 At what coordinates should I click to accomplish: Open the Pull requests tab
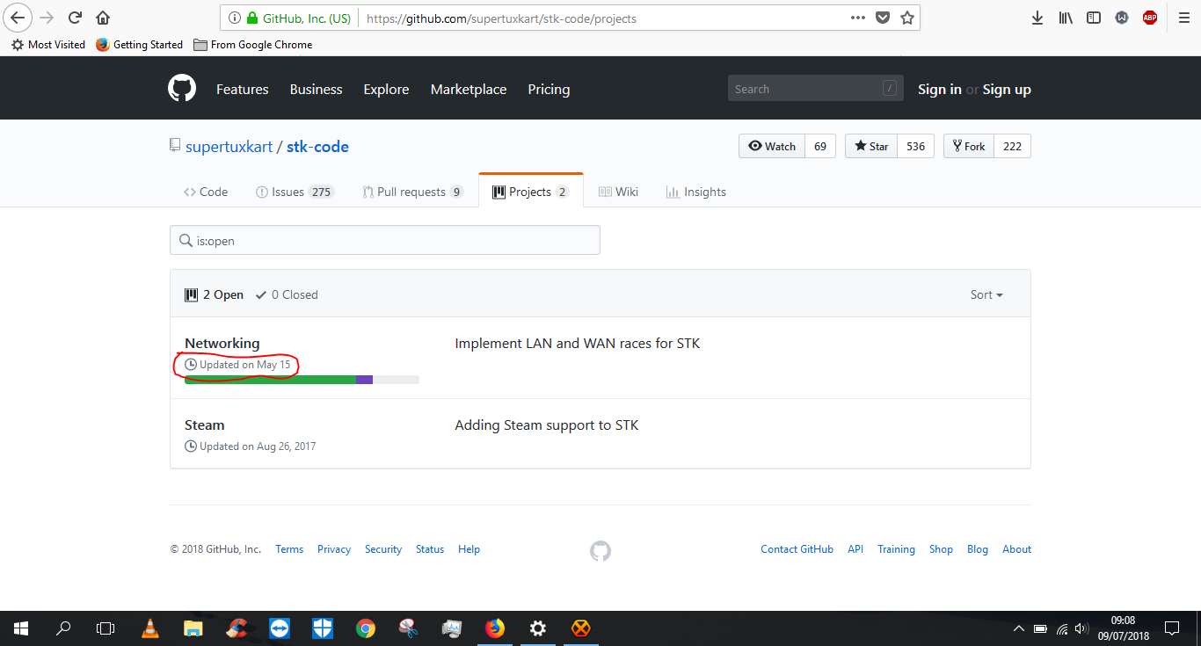412,192
